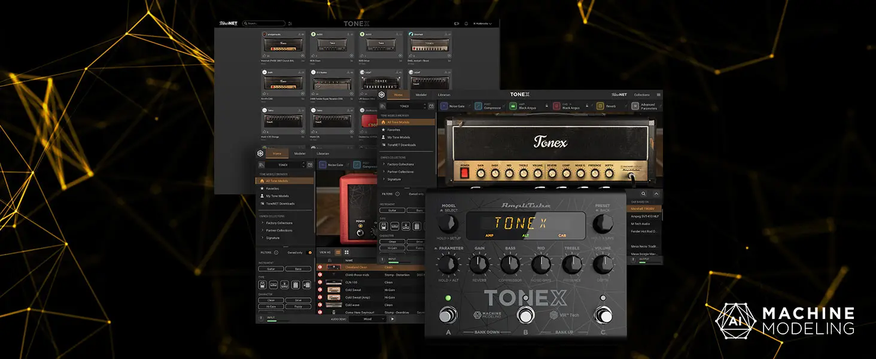Click Favorites star in left TONEX window
The image size is (876, 359).
261,188
